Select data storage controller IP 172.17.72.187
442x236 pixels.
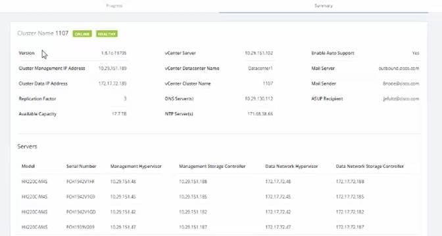(x=350, y=227)
